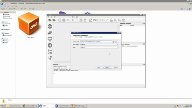The image size is (192, 108).
Task: Open the Host binding dropdown
Action: pos(99,45)
